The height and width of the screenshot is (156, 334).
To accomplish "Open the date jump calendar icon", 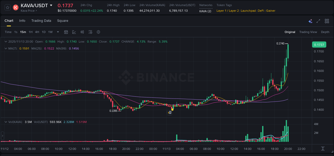I will [66, 32].
